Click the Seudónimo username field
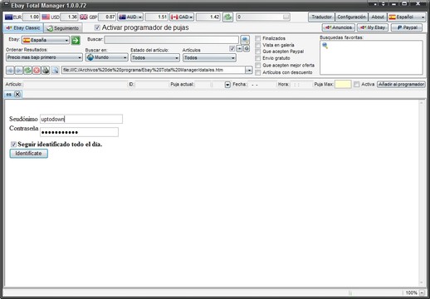This screenshot has height=299, width=430. click(x=81, y=119)
